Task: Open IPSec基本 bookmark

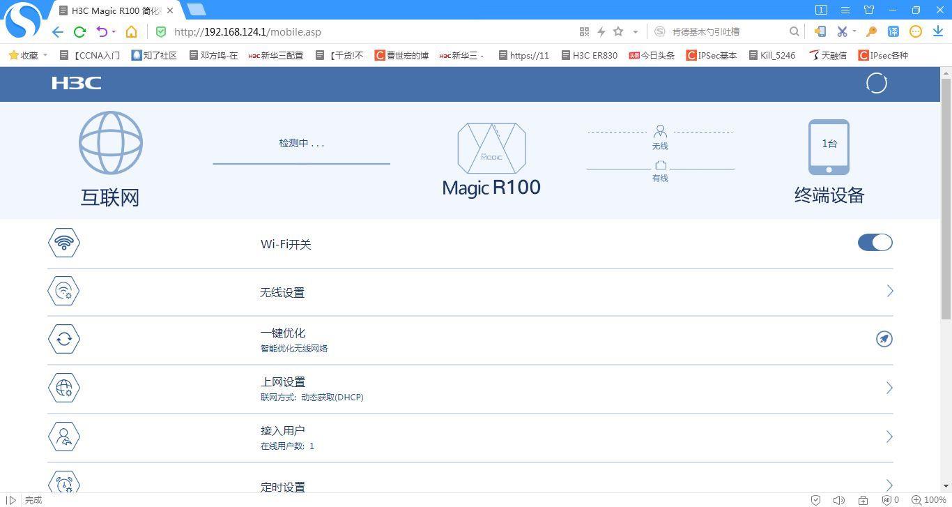Action: point(712,55)
